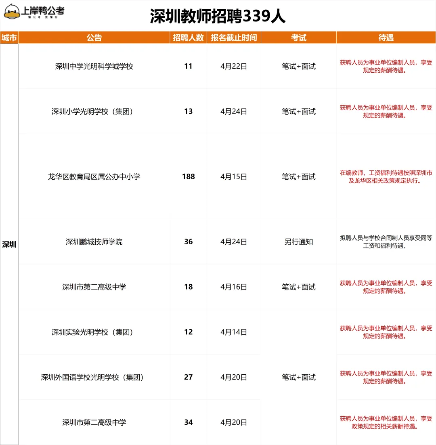
Task: Select the 公告 column header
Action: (94, 38)
